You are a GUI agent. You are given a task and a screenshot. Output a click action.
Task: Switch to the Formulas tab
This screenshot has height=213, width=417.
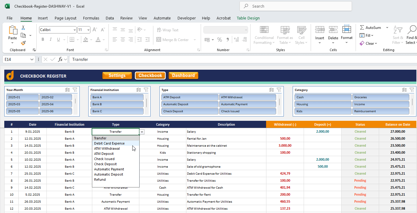click(x=91, y=18)
